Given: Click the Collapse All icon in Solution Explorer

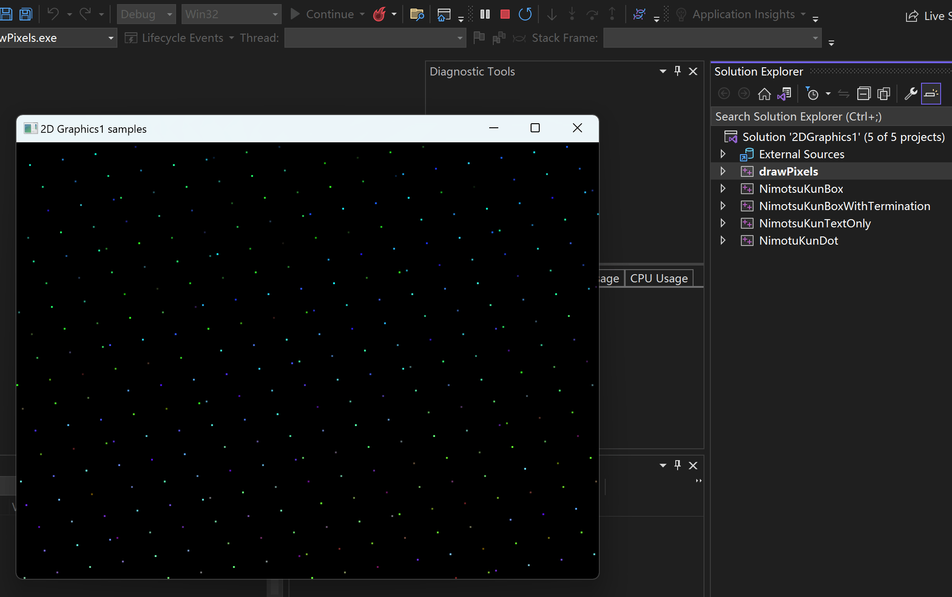Looking at the screenshot, I should pyautogui.click(x=864, y=94).
